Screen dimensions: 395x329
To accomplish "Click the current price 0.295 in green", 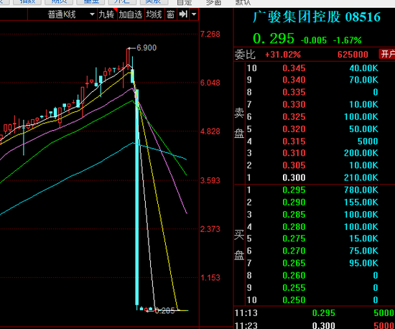I will pos(274,39).
